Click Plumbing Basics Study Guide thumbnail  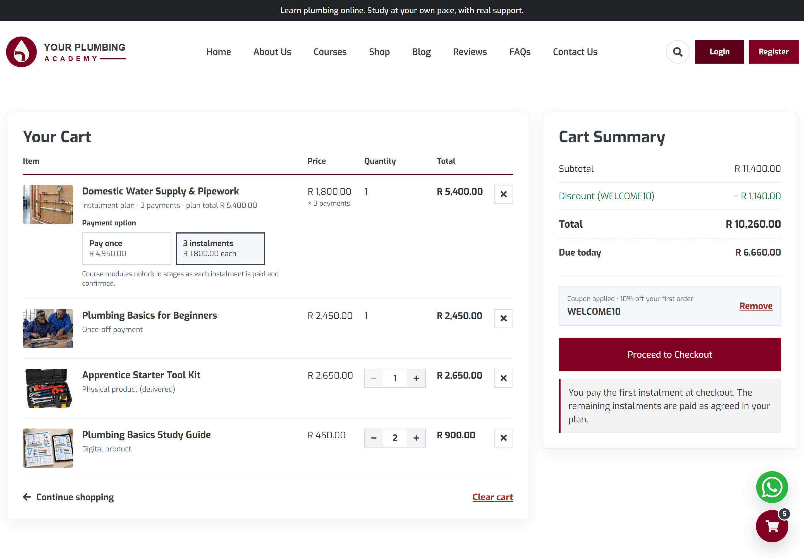point(48,448)
